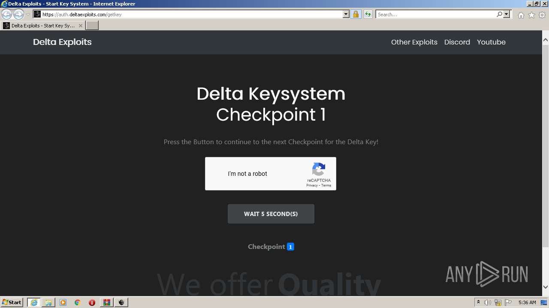This screenshot has width=549, height=308.
Task: Click the Internet Explorer title bar icon
Action: pyautogui.click(x=4, y=3)
